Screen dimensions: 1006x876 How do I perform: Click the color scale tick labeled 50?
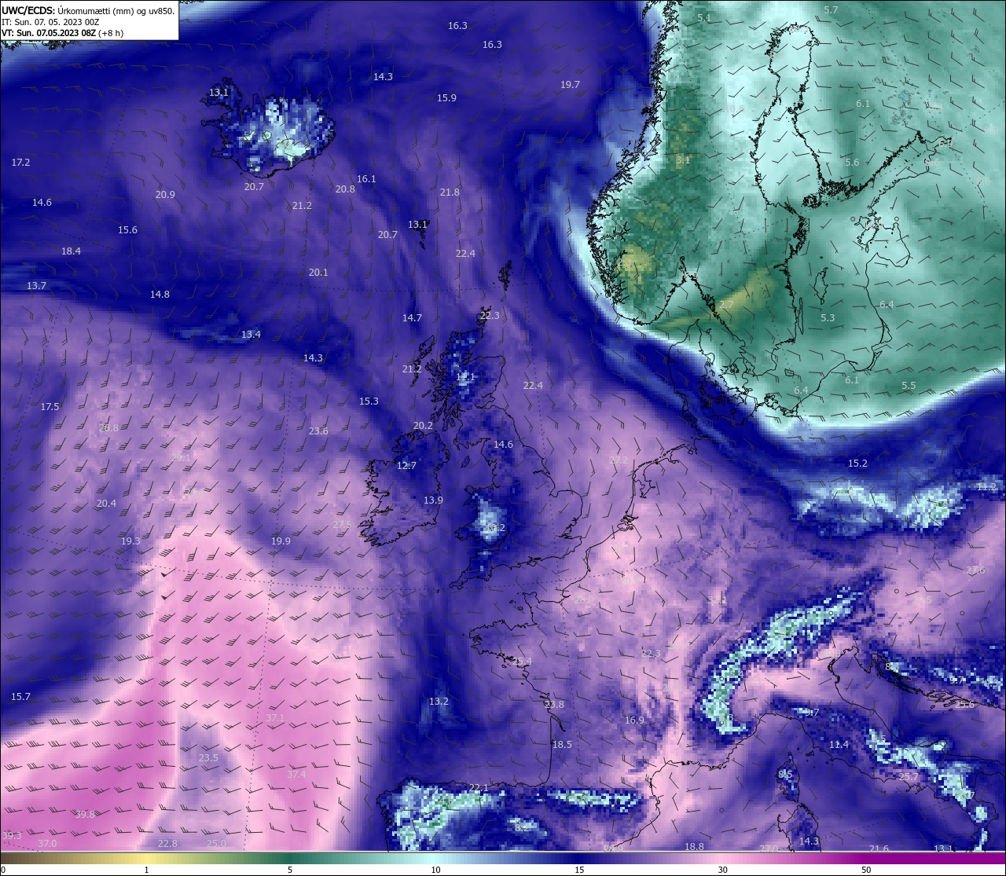pyautogui.click(x=866, y=870)
